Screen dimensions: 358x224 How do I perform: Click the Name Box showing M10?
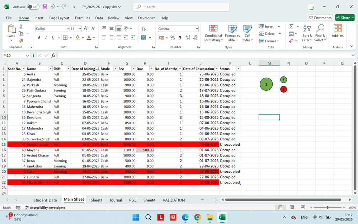(x=14, y=55)
